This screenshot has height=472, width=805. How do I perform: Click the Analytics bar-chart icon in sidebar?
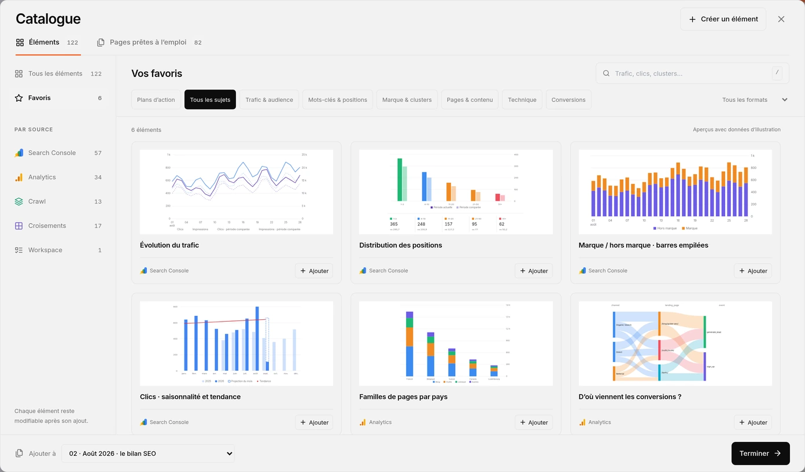[19, 177]
